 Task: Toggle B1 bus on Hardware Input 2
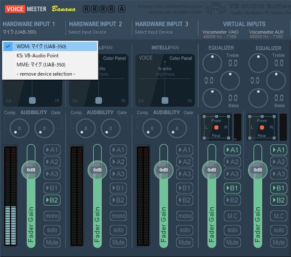tap(119, 188)
